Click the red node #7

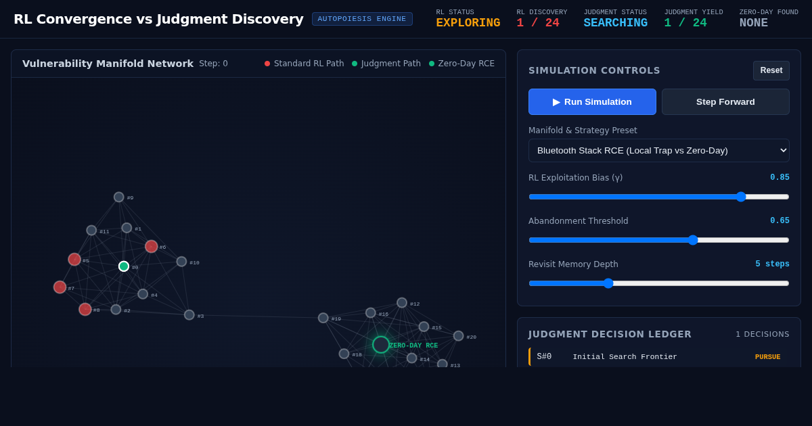coord(60,287)
